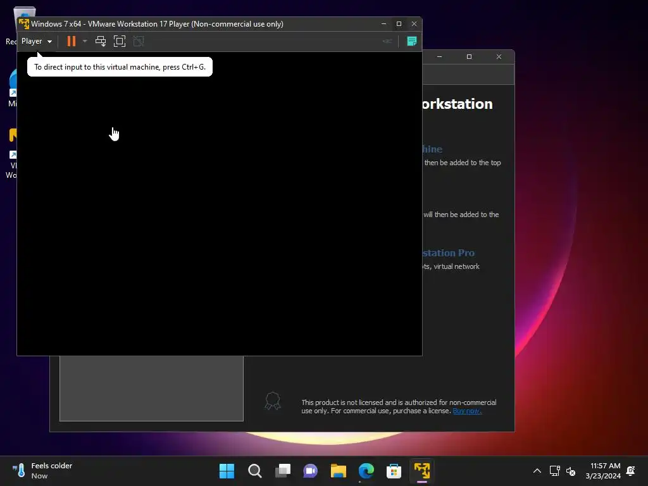Show hidden system tray icons
Image resolution: width=648 pixels, height=486 pixels.
point(537,471)
